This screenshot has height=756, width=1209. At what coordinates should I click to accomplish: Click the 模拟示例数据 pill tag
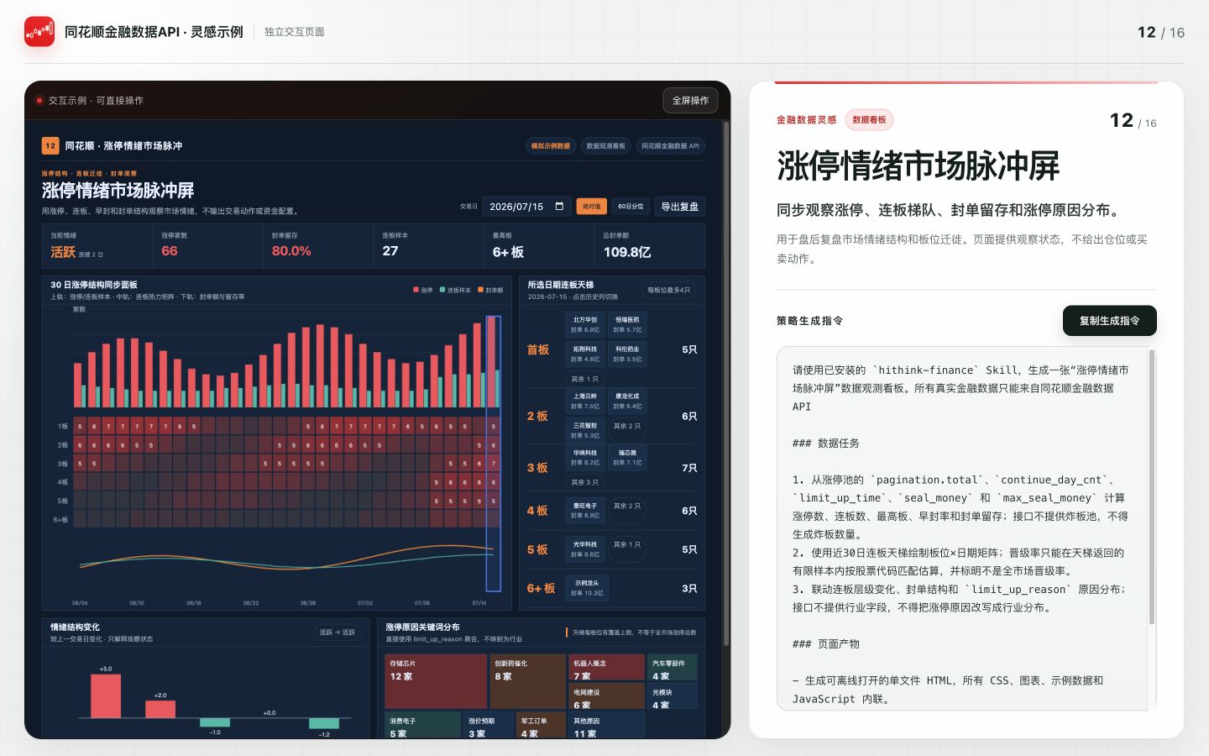tap(551, 145)
